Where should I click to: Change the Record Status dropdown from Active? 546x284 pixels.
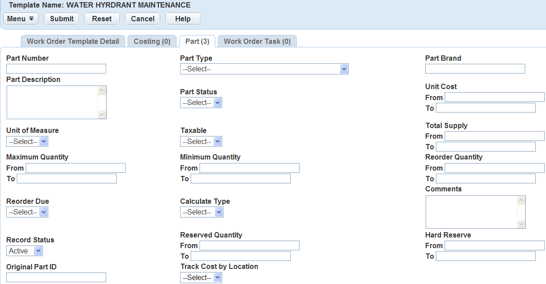pos(25,251)
